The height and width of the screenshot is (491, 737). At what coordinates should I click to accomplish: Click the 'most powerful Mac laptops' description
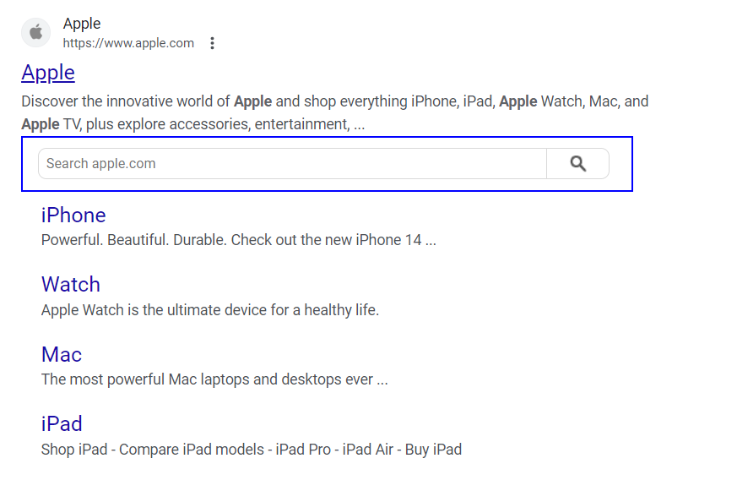point(214,379)
